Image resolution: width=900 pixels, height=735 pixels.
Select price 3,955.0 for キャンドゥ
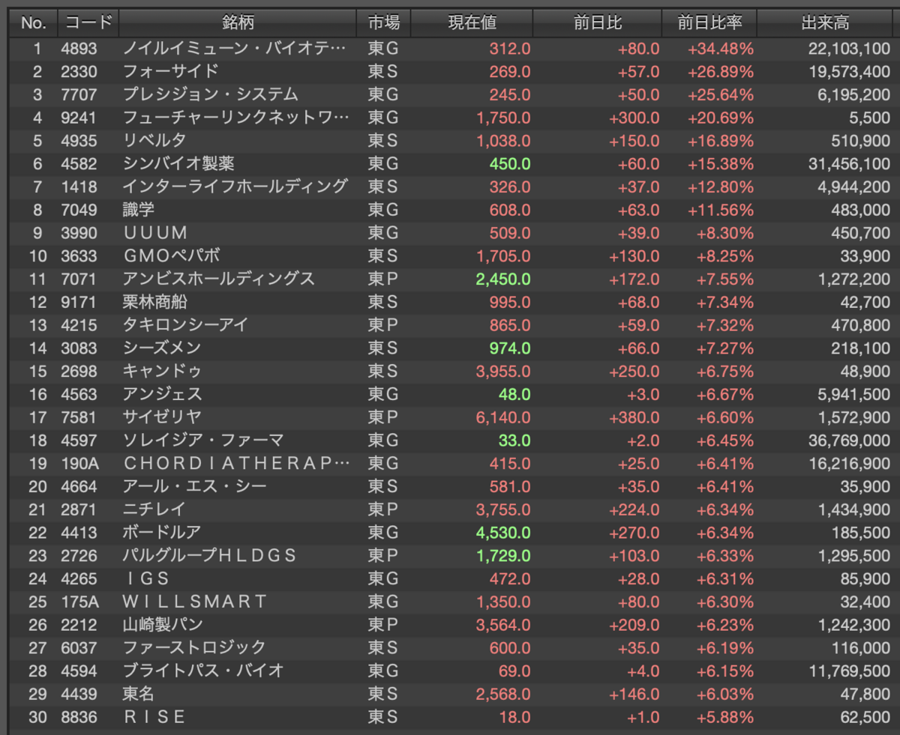click(x=503, y=371)
